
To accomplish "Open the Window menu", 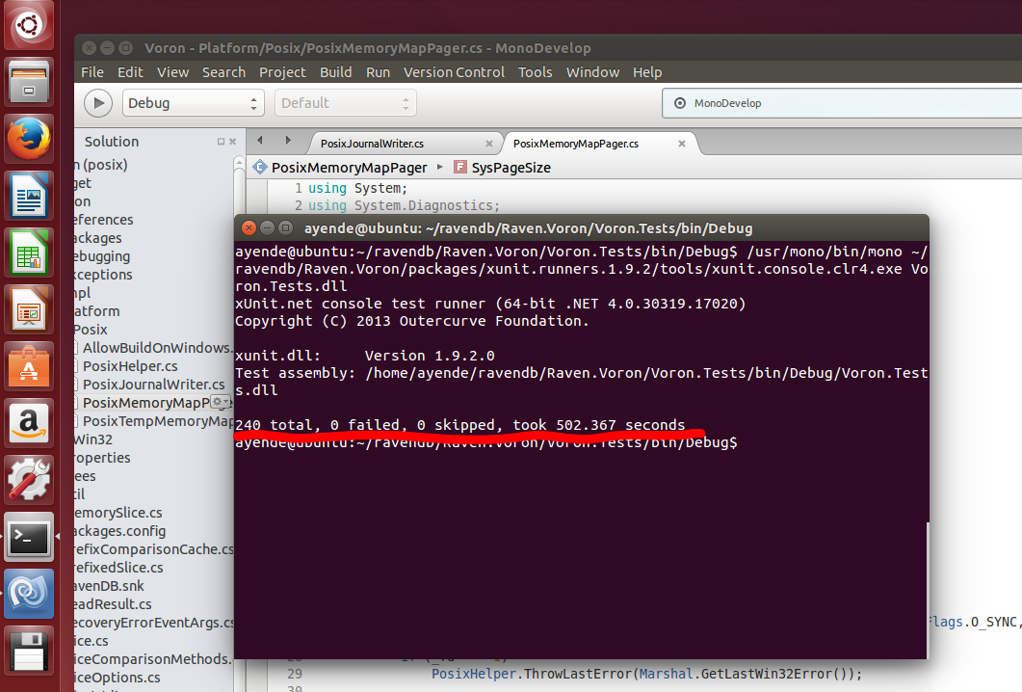I will click(x=592, y=72).
